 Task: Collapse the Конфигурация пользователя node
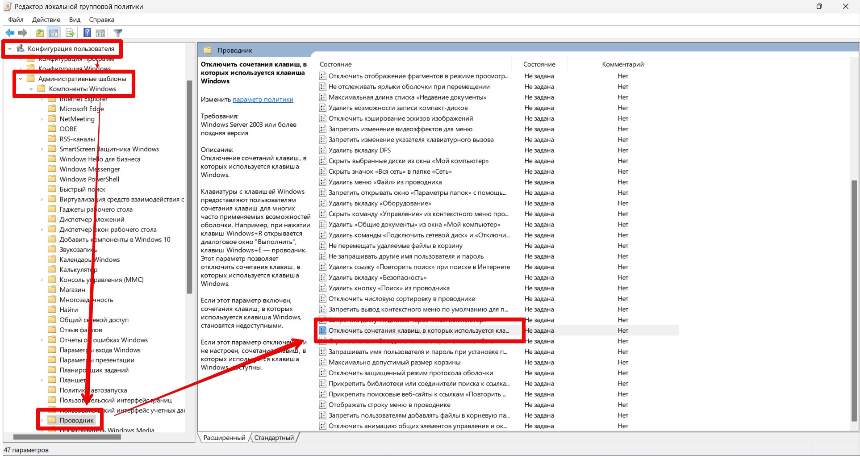[10, 49]
